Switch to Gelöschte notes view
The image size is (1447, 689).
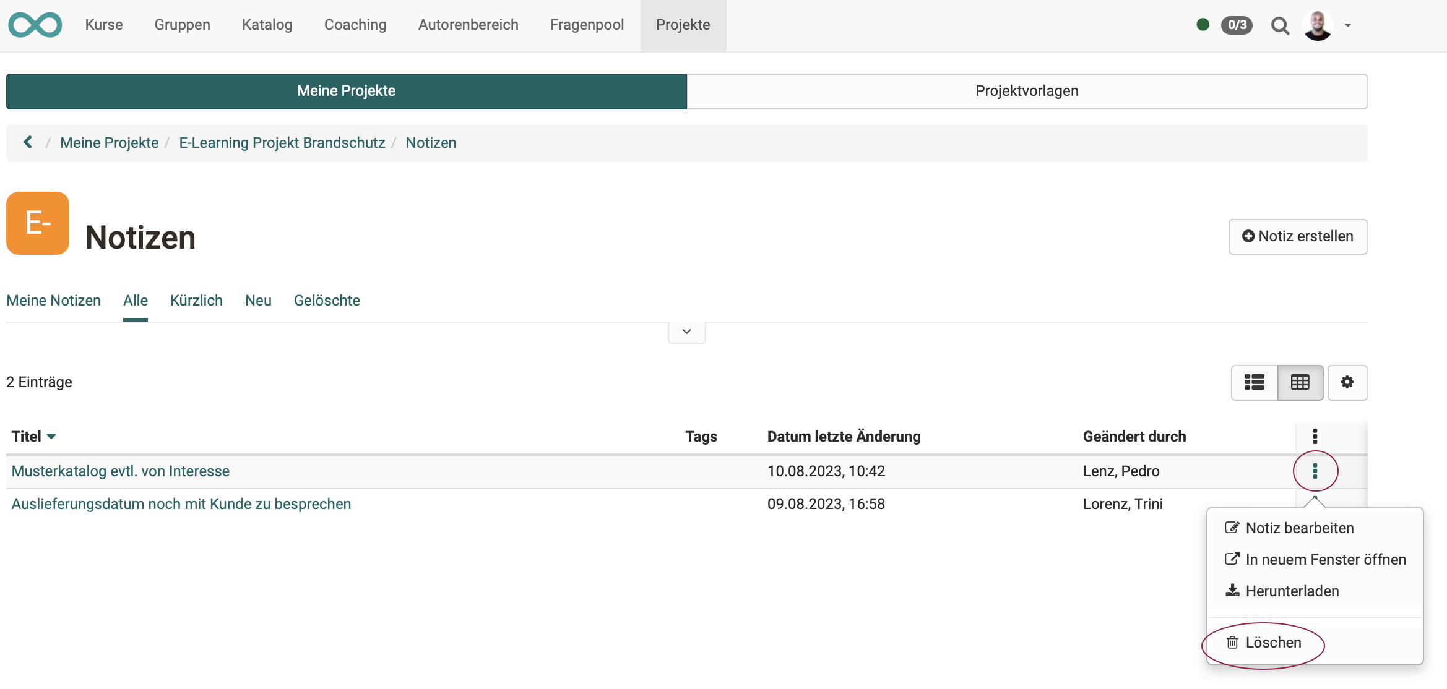pos(327,300)
